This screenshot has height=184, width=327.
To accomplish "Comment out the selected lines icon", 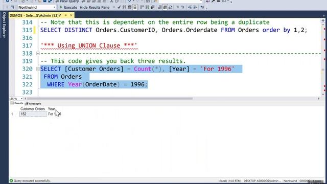I will (177, 7).
